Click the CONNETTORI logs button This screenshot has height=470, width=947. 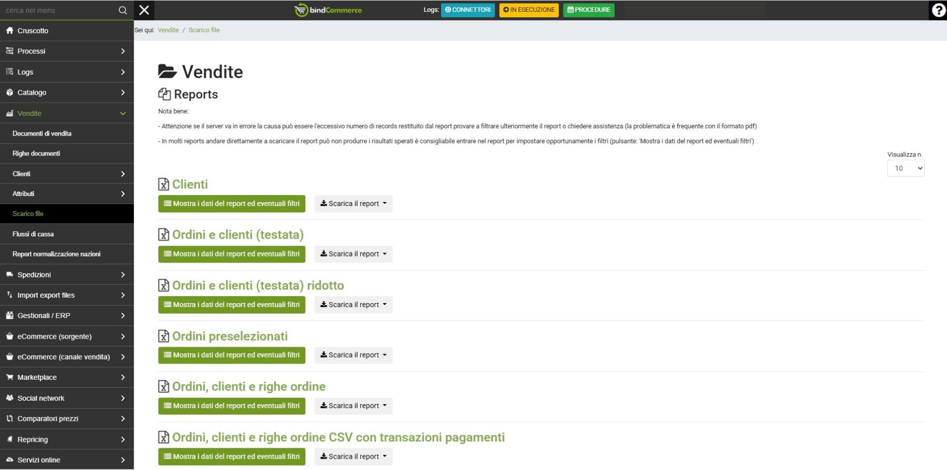(x=468, y=10)
